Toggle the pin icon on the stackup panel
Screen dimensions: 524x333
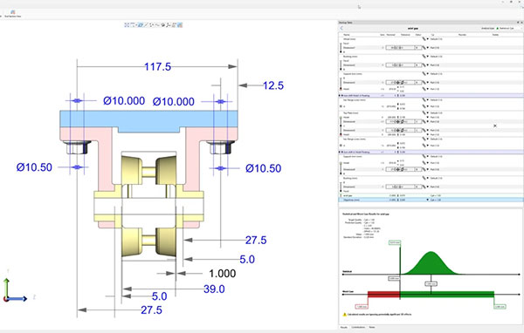519,23
